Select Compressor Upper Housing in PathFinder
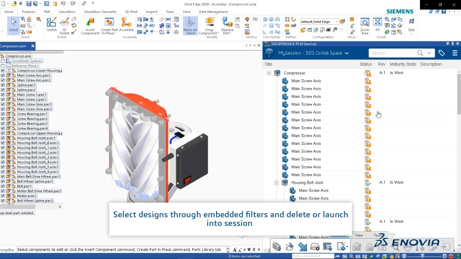 [39, 133]
